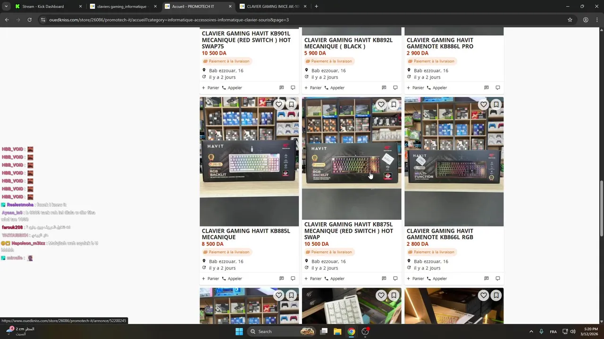Switch to the Stream - Kick Dashboard tab
The height and width of the screenshot is (339, 604).
[x=48, y=7]
